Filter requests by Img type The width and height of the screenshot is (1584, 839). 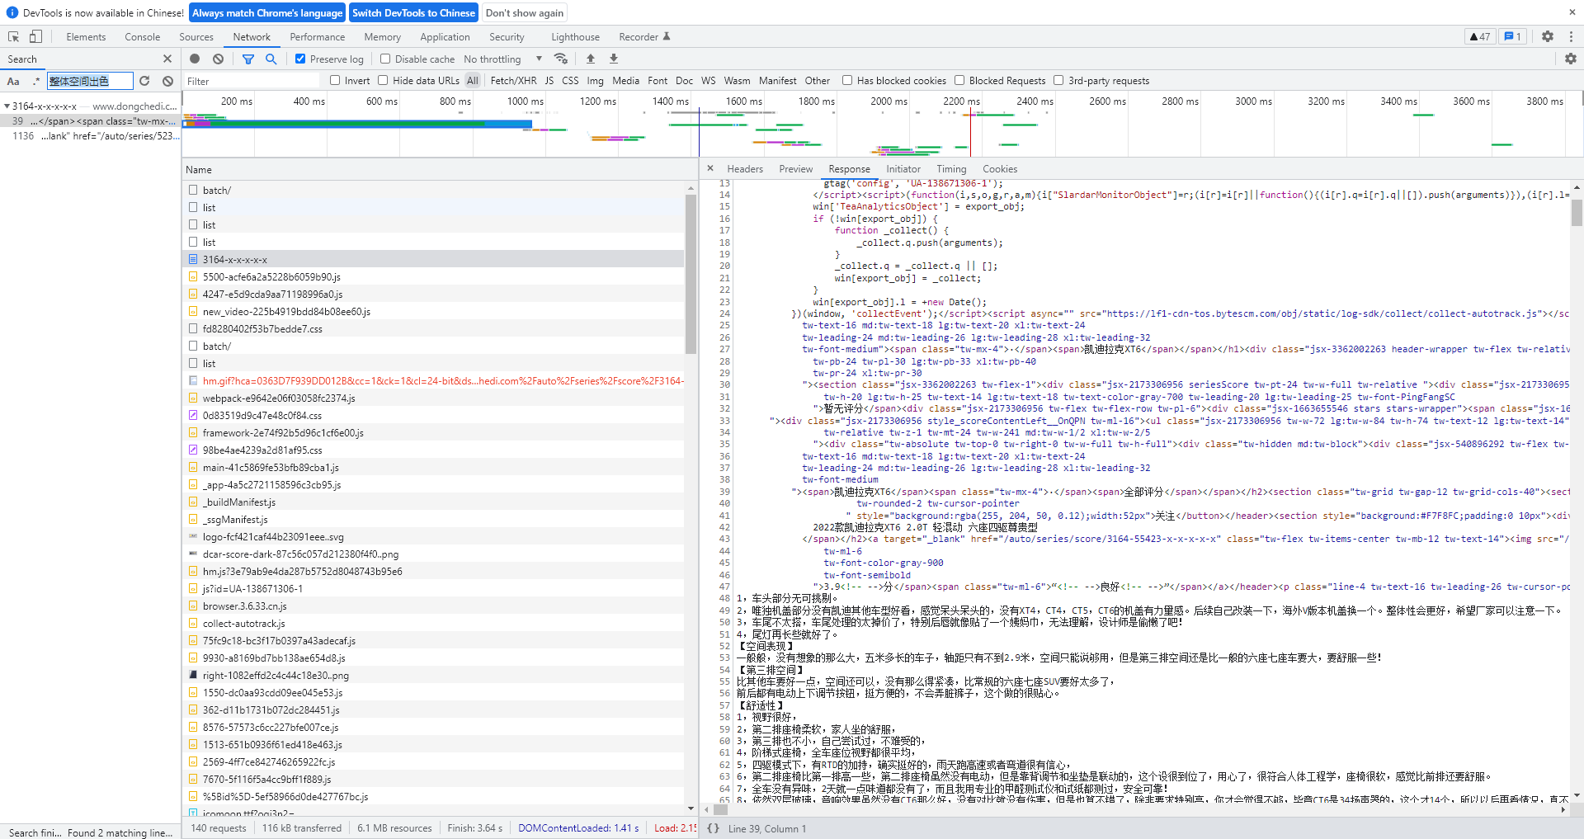click(595, 80)
